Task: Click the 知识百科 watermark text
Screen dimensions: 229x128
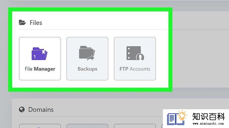Action: 209,116
